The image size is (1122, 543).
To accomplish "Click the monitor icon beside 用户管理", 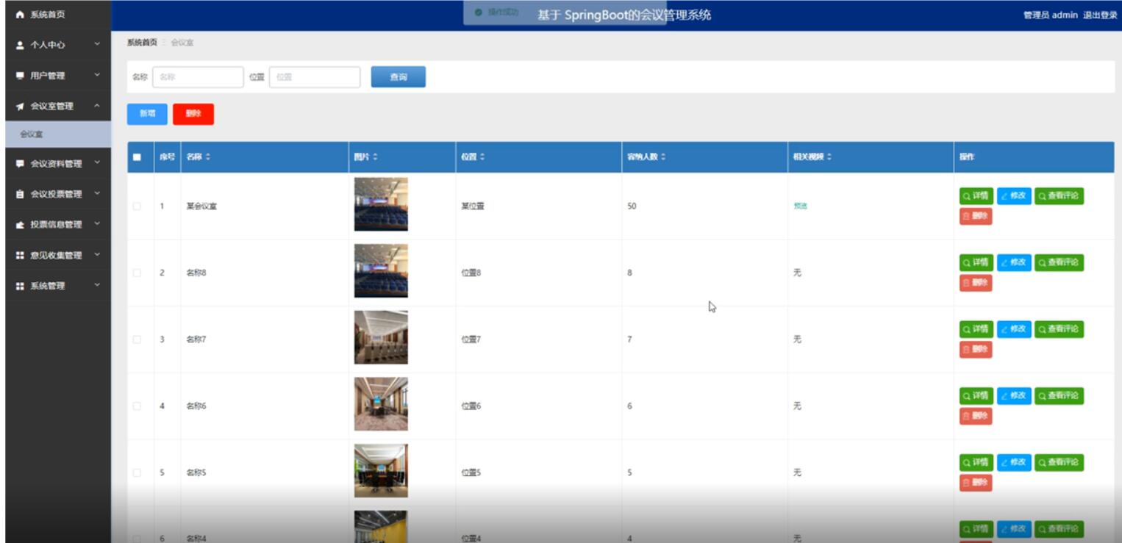I will [20, 76].
